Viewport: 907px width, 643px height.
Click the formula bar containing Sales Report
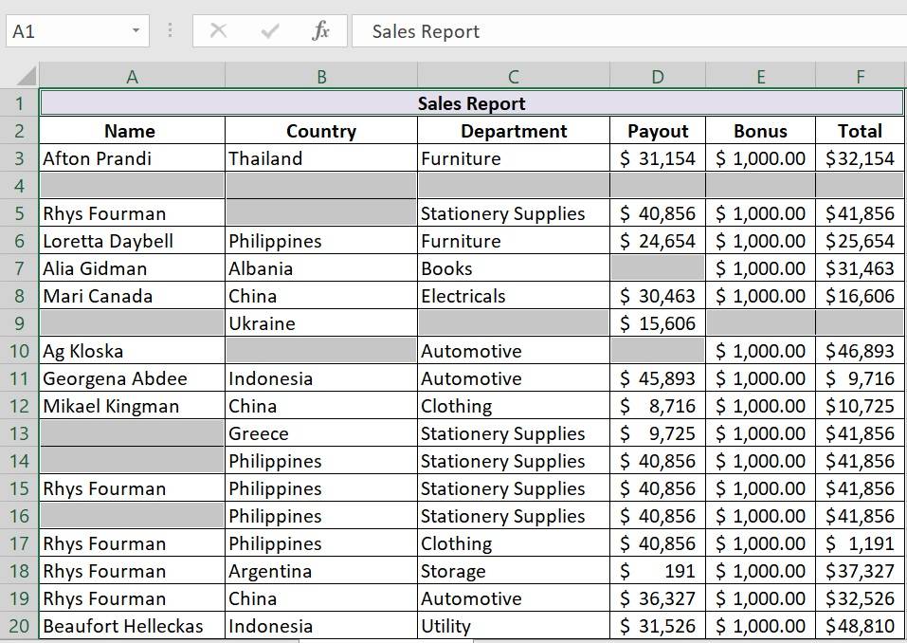626,31
